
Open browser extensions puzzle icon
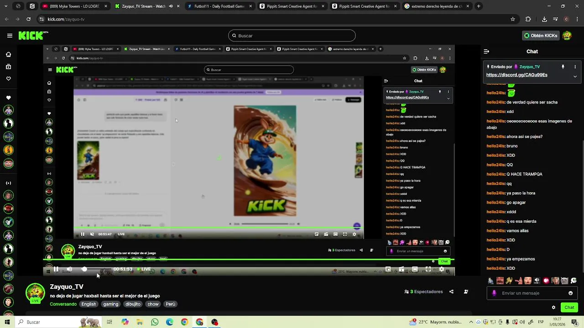(528, 19)
